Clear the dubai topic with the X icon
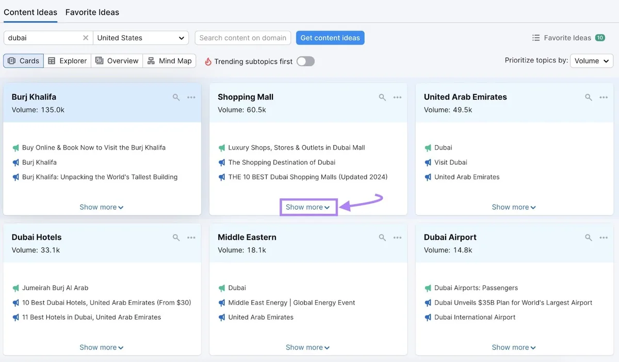Image resolution: width=619 pixels, height=362 pixels. pos(86,38)
